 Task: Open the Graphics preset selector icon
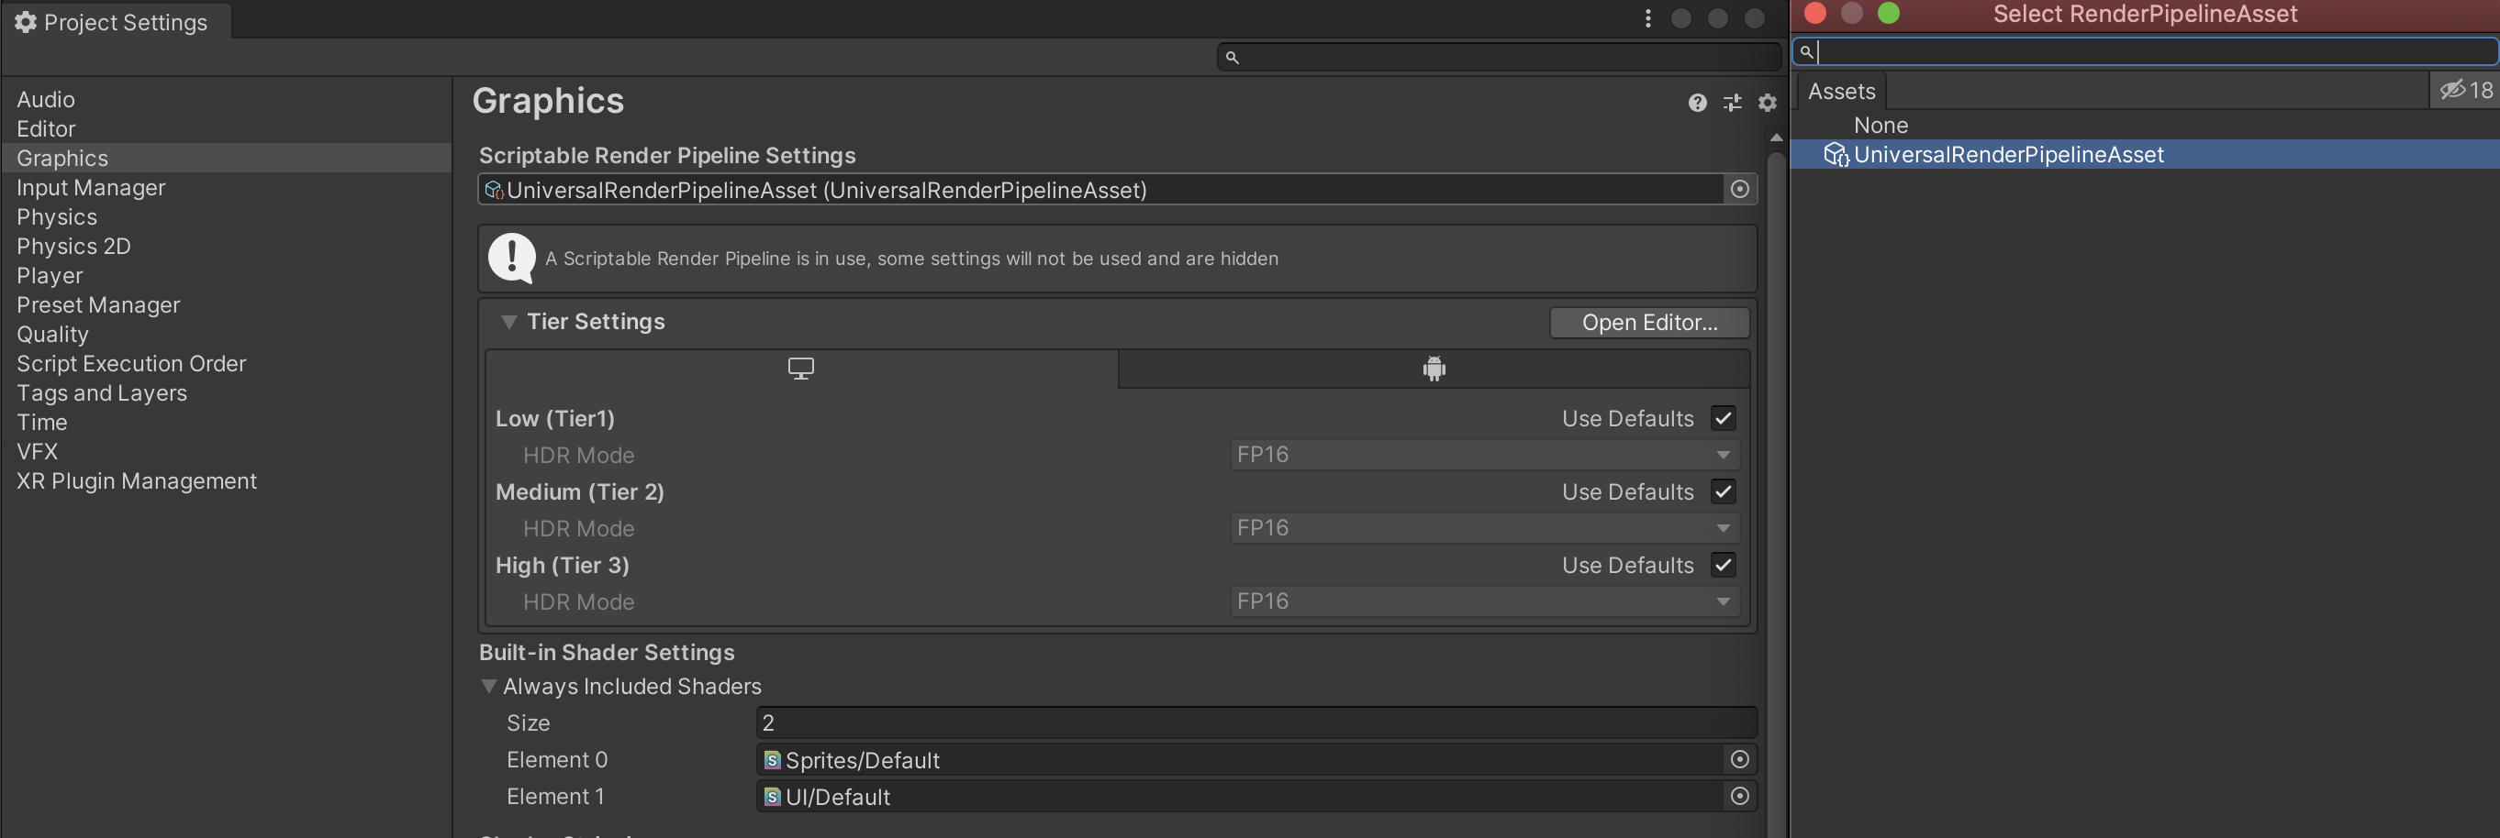(1733, 103)
